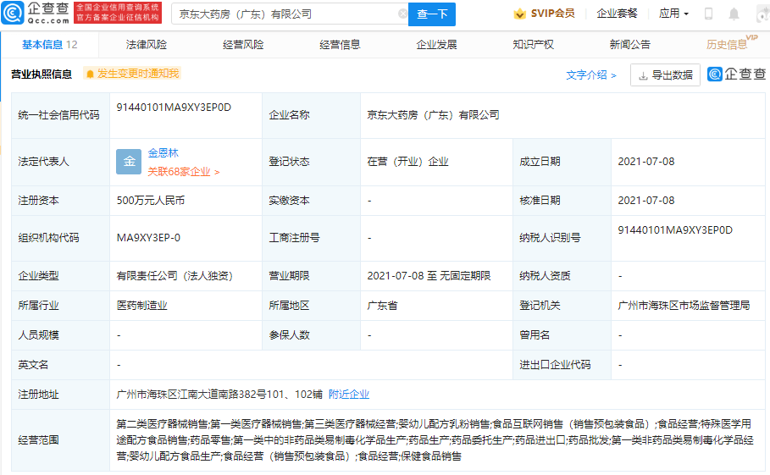Open 附近企业 nearby companies link
This screenshot has height=475, width=770.
(349, 395)
